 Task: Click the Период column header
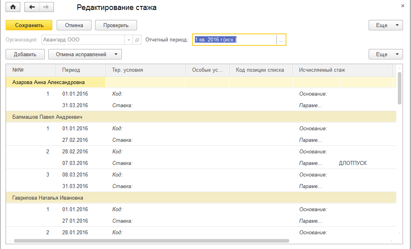coord(71,70)
